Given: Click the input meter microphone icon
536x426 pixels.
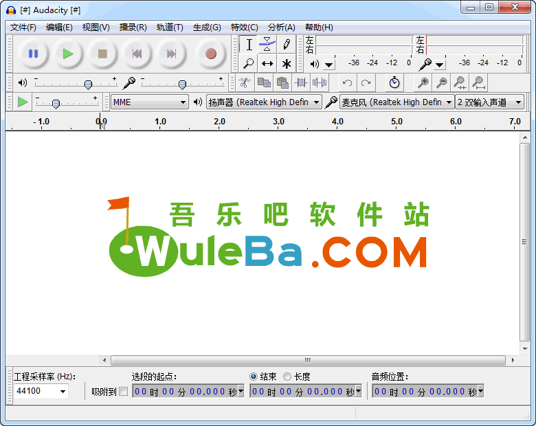Looking at the screenshot, I should tap(425, 65).
